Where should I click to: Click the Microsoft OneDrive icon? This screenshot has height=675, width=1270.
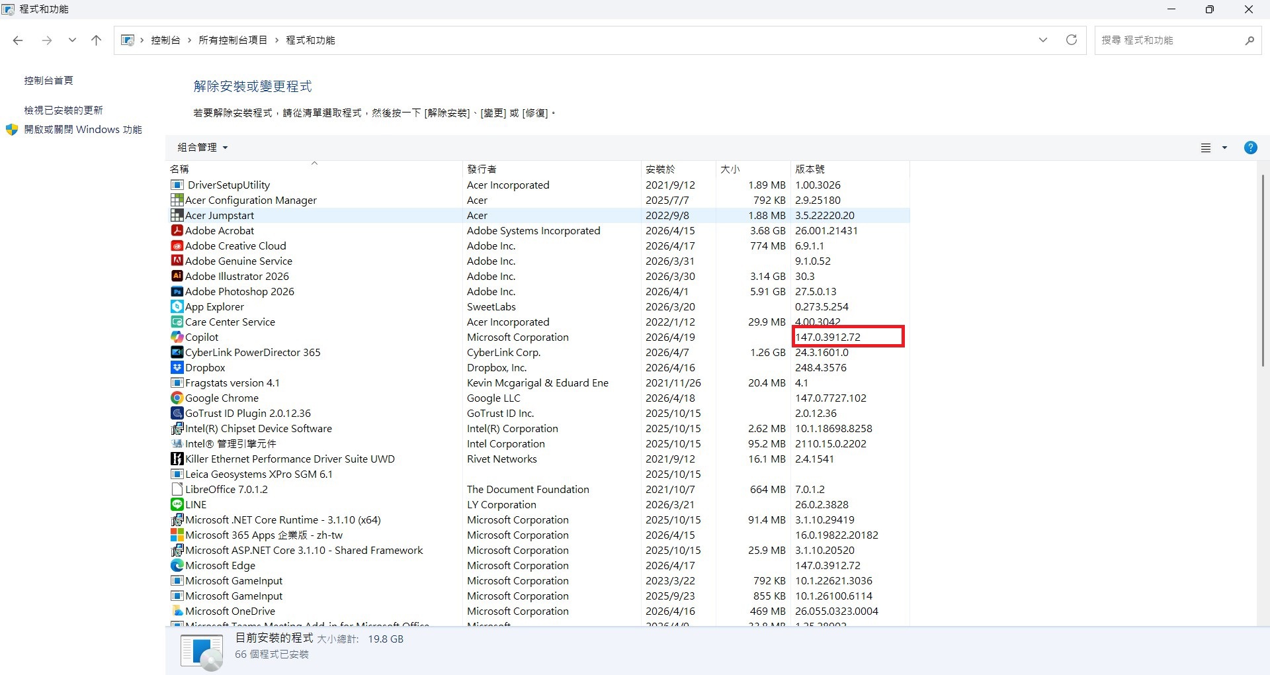tap(177, 611)
